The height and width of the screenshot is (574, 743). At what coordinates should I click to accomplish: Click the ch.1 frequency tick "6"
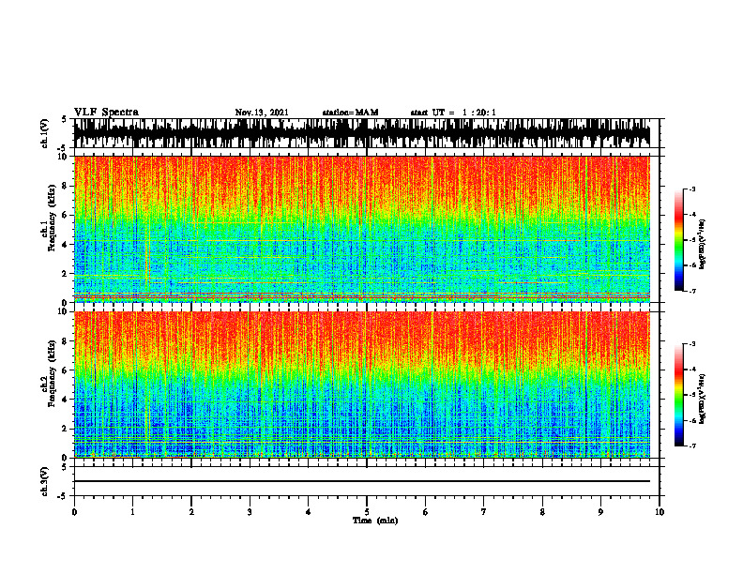pyautogui.click(x=65, y=215)
